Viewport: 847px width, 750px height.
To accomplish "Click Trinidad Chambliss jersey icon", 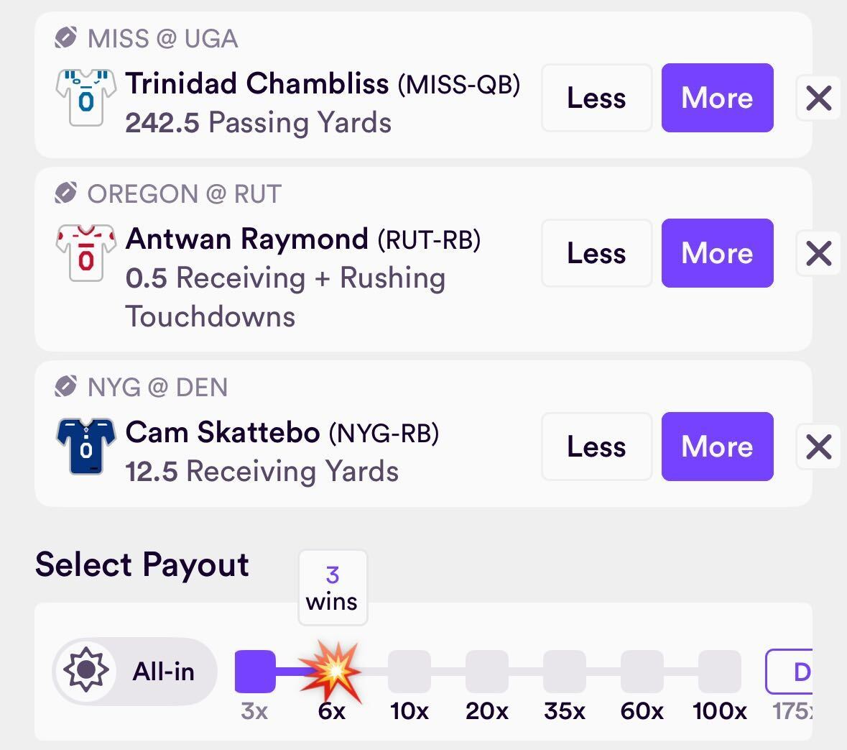I will point(85,98).
